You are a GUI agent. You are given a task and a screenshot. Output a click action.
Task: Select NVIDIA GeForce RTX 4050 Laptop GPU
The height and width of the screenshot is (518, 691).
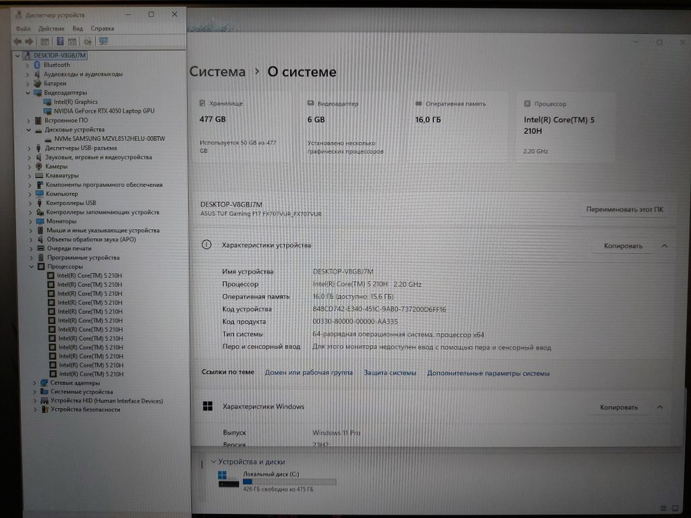[x=103, y=111]
